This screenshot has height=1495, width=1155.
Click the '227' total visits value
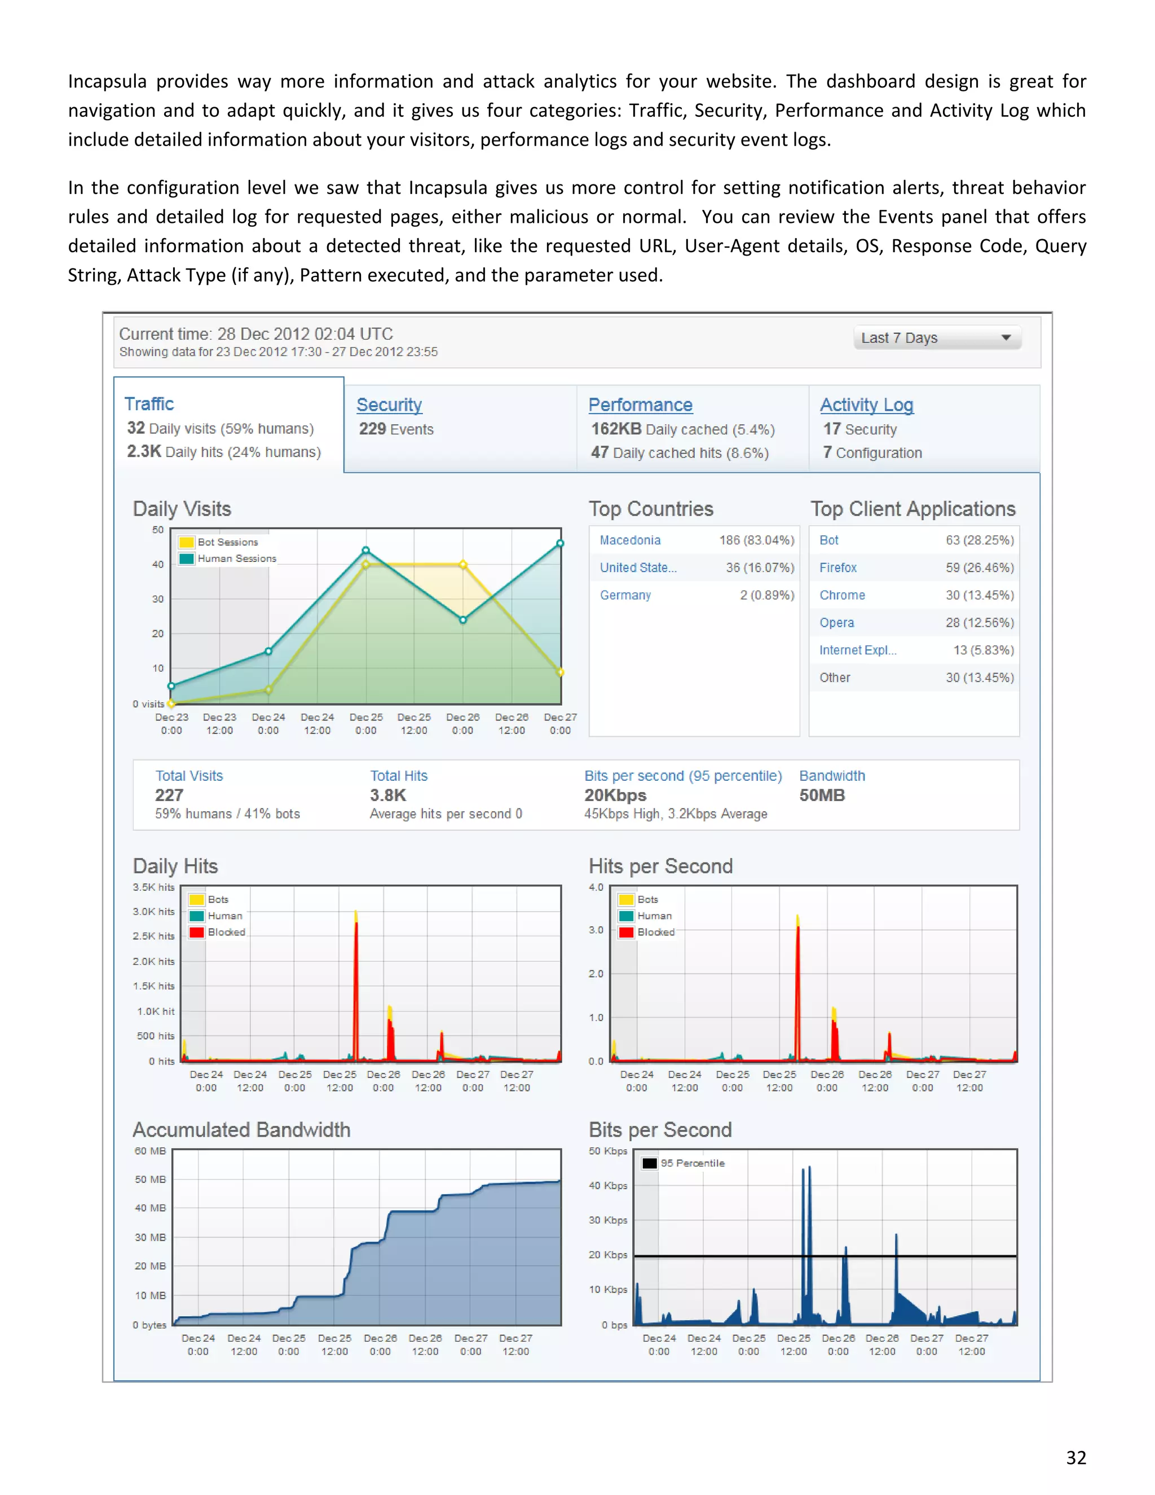pyautogui.click(x=169, y=795)
